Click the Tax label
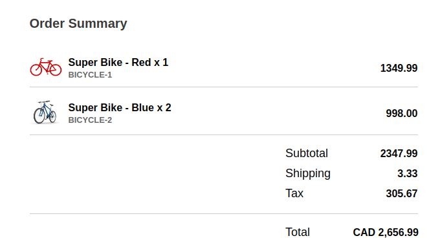This screenshot has width=440, height=247. [294, 193]
